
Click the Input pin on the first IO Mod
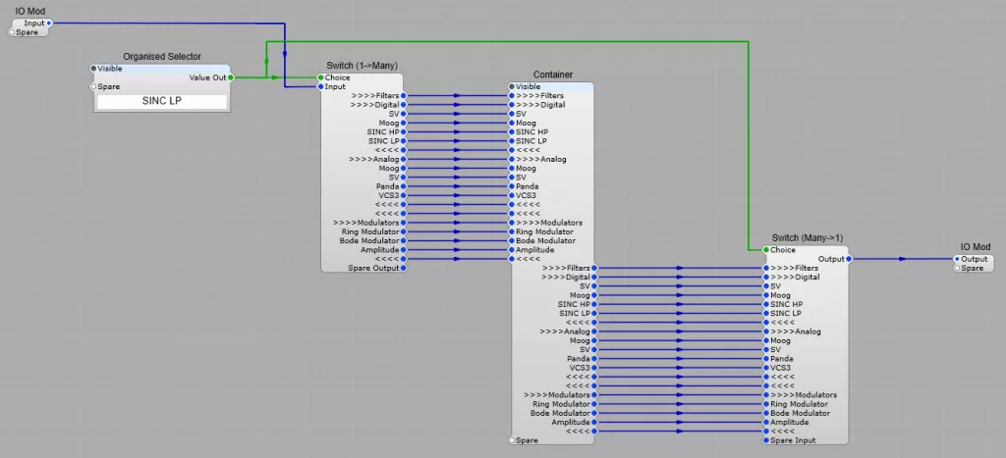(49, 24)
